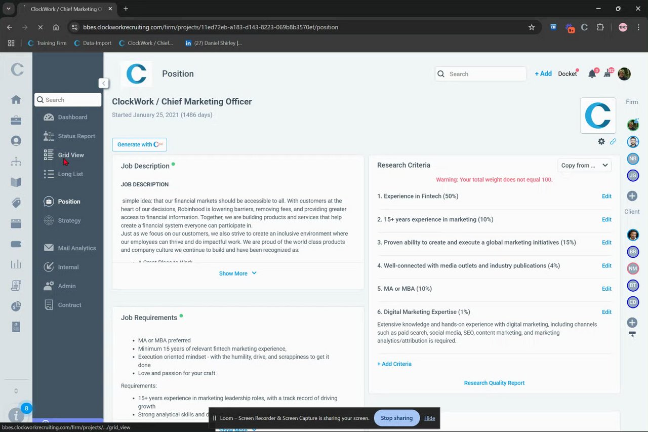Edit the 15+ years experience in marketing criterion
This screenshot has width=648, height=432.
pos(606,220)
